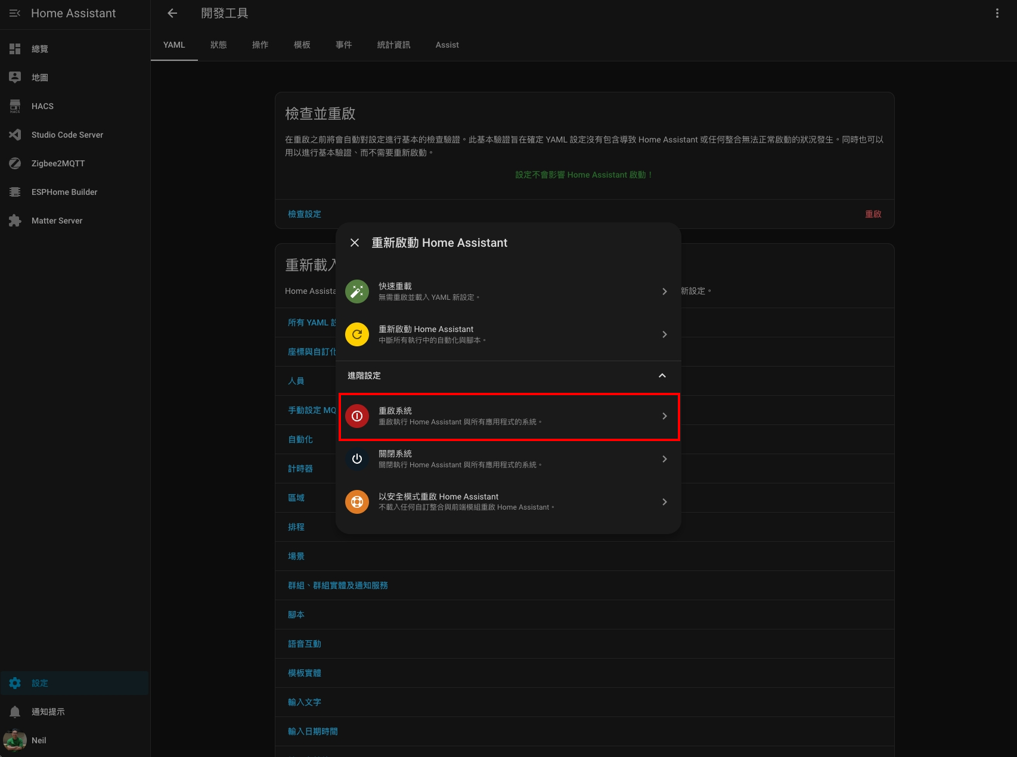
Task: Collapse sidebar with the hamburger menu icon
Action: pyautogui.click(x=15, y=13)
